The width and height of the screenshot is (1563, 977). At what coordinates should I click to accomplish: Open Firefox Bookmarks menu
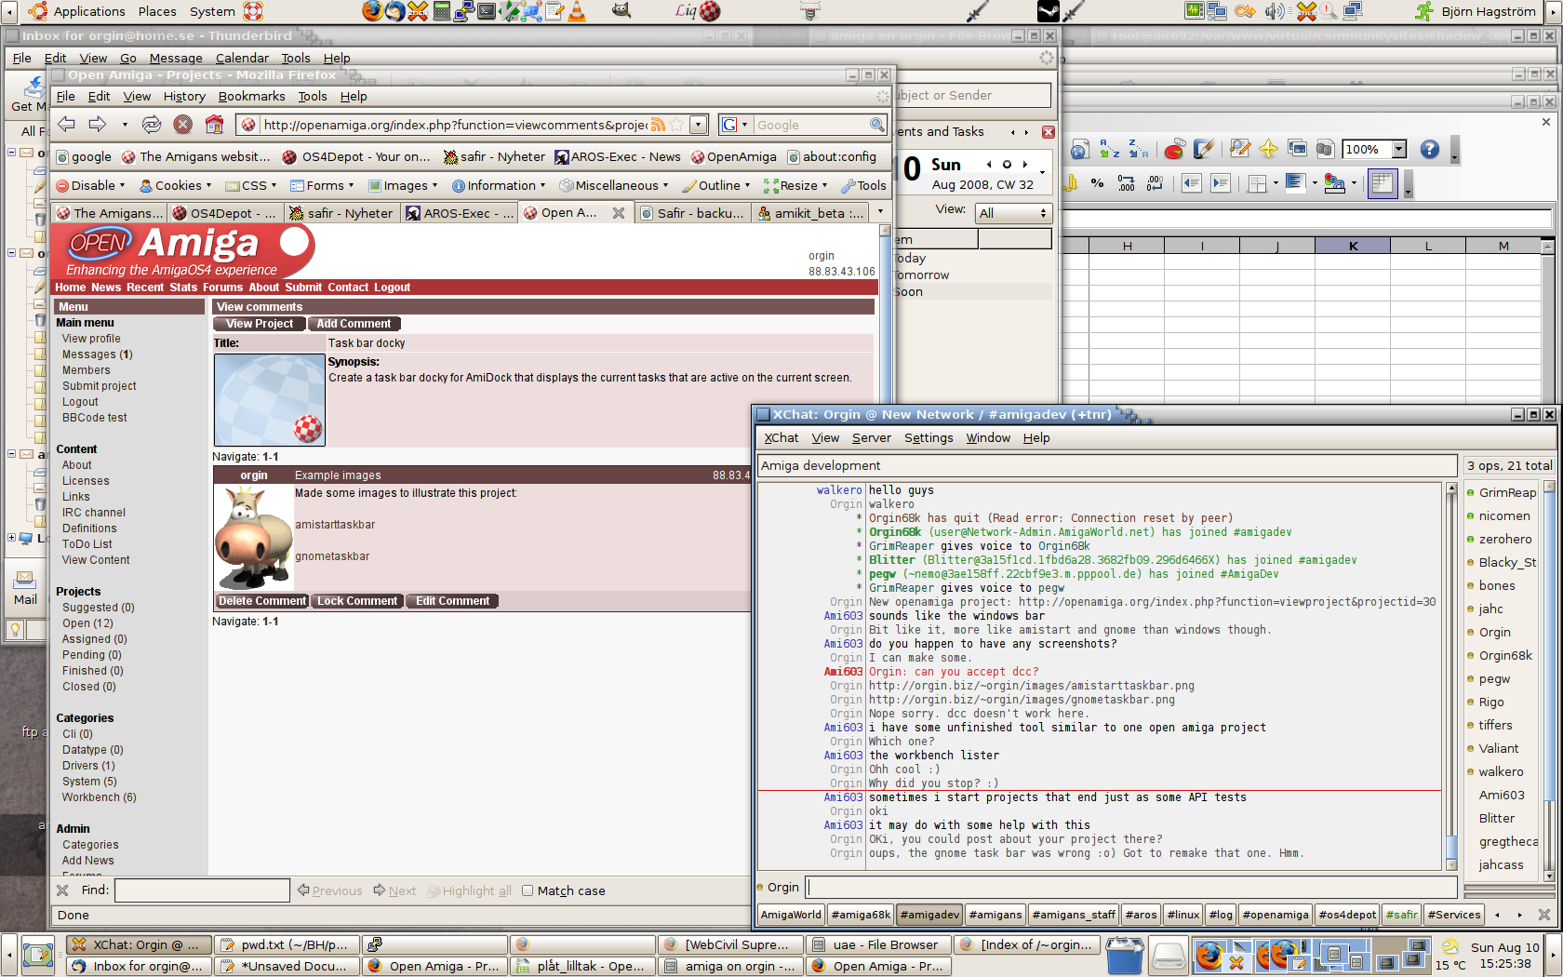pyautogui.click(x=251, y=96)
